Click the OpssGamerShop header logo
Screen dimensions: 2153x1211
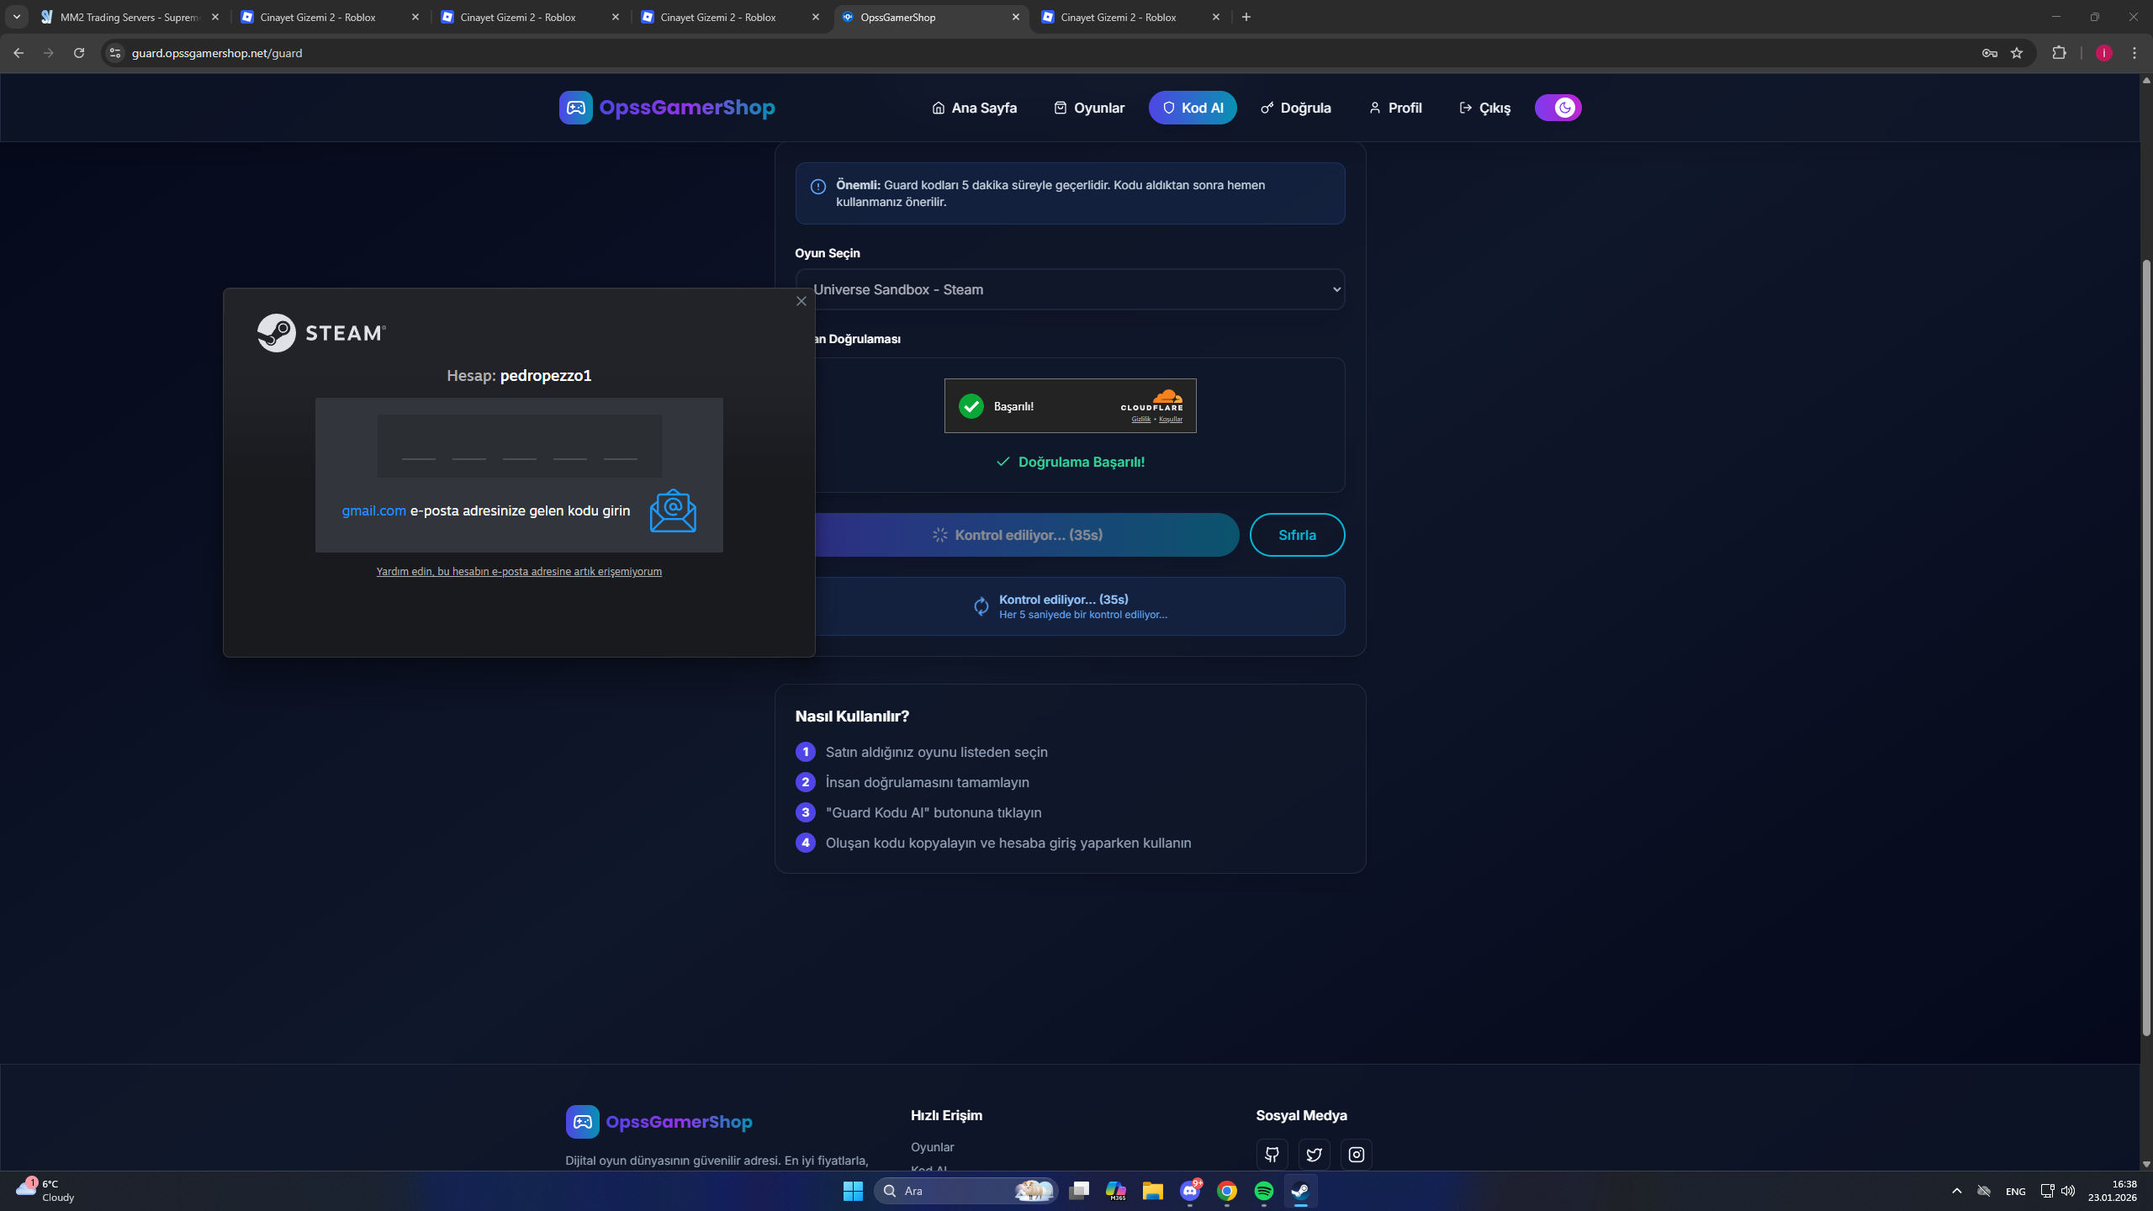coord(667,108)
